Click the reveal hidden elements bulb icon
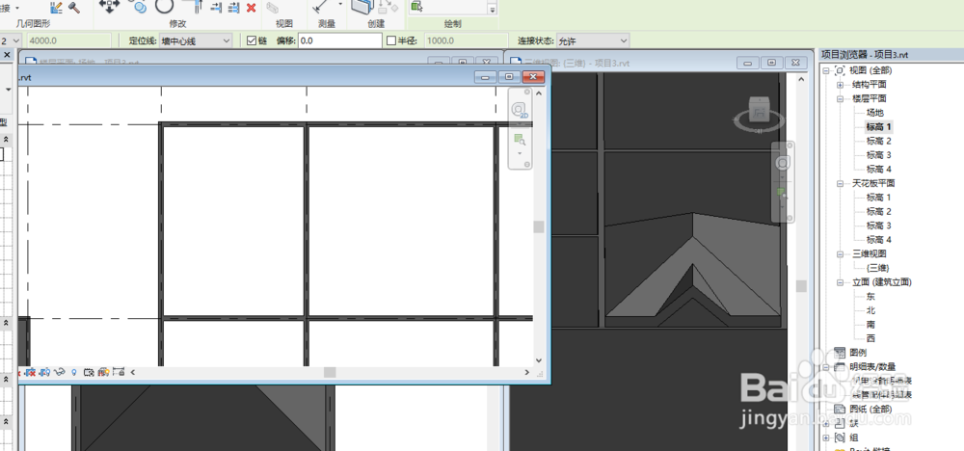This screenshot has width=964, height=451. [x=74, y=372]
